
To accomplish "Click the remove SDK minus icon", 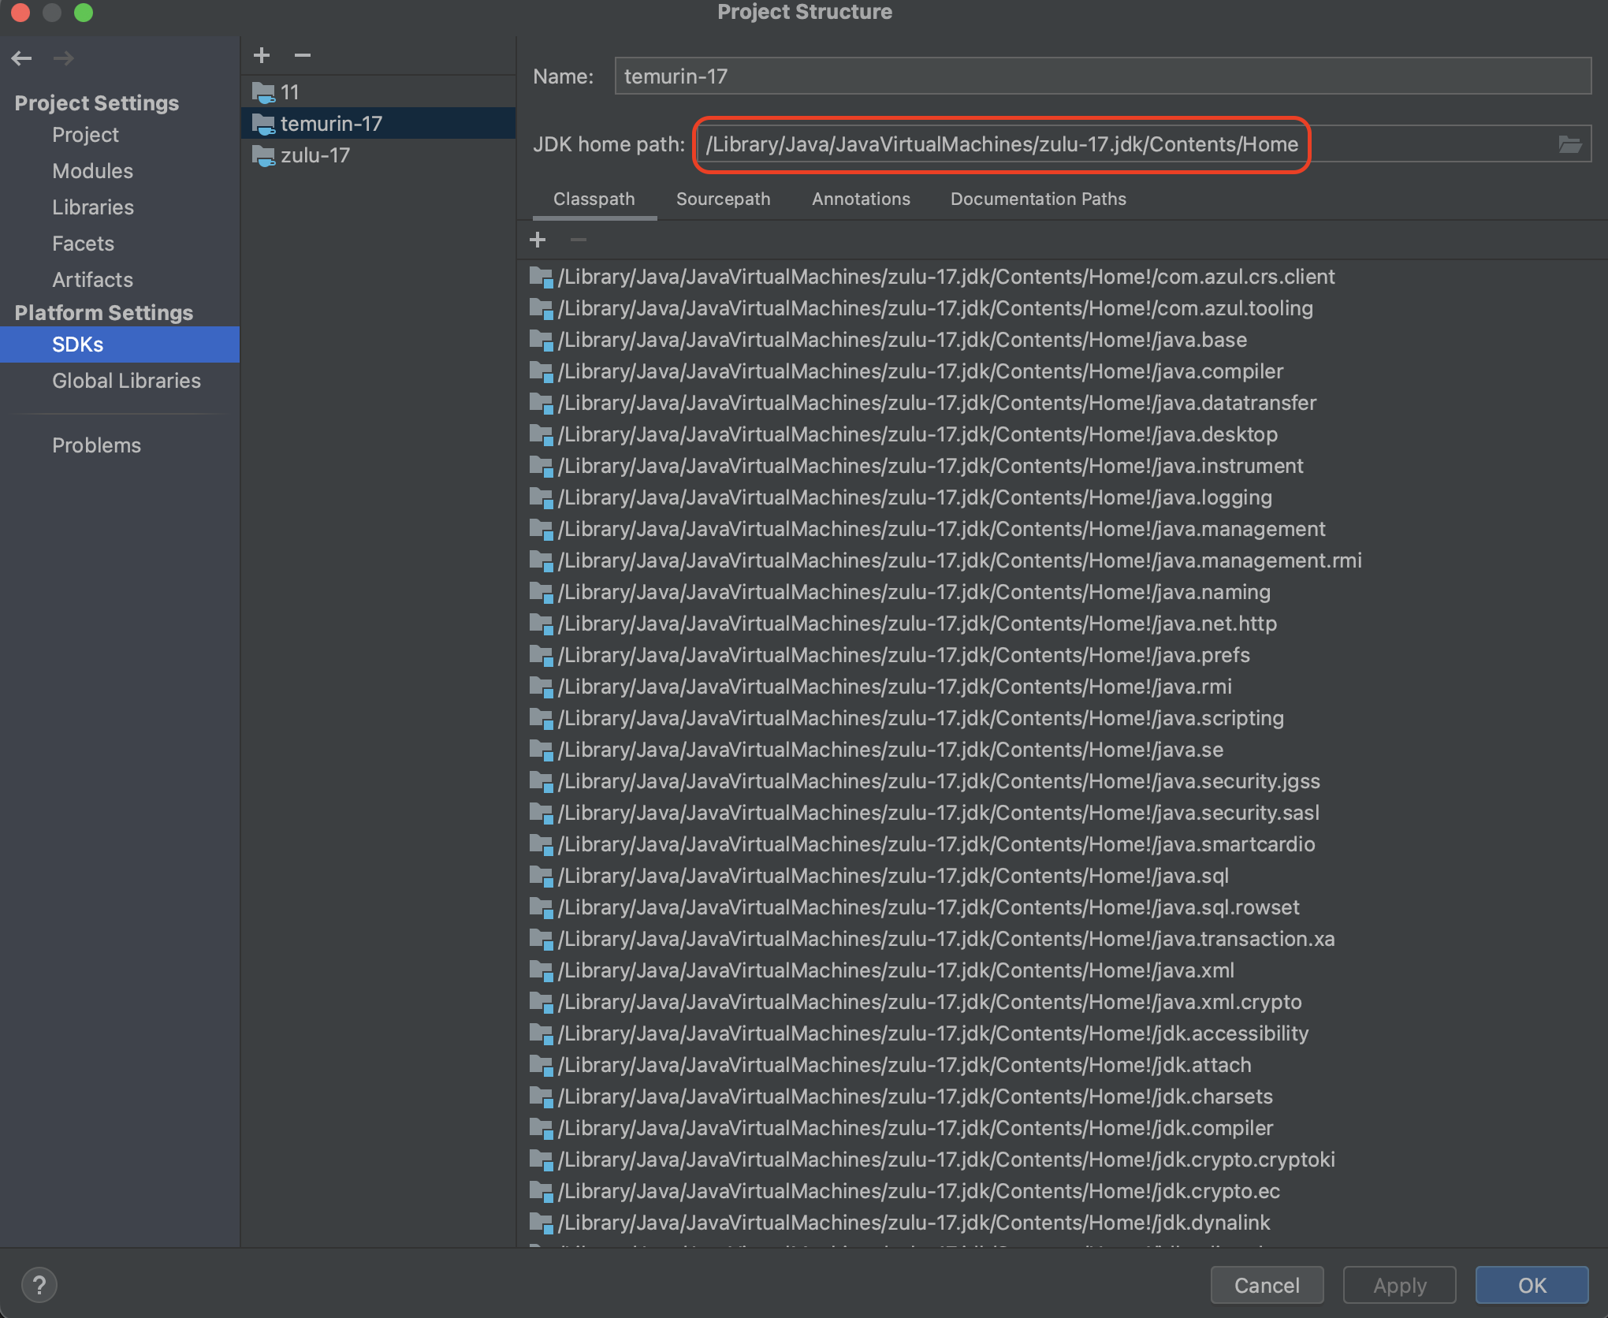I will pos(303,55).
